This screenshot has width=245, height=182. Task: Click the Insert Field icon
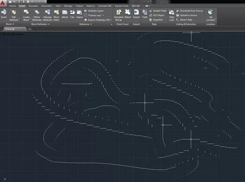[145, 13]
